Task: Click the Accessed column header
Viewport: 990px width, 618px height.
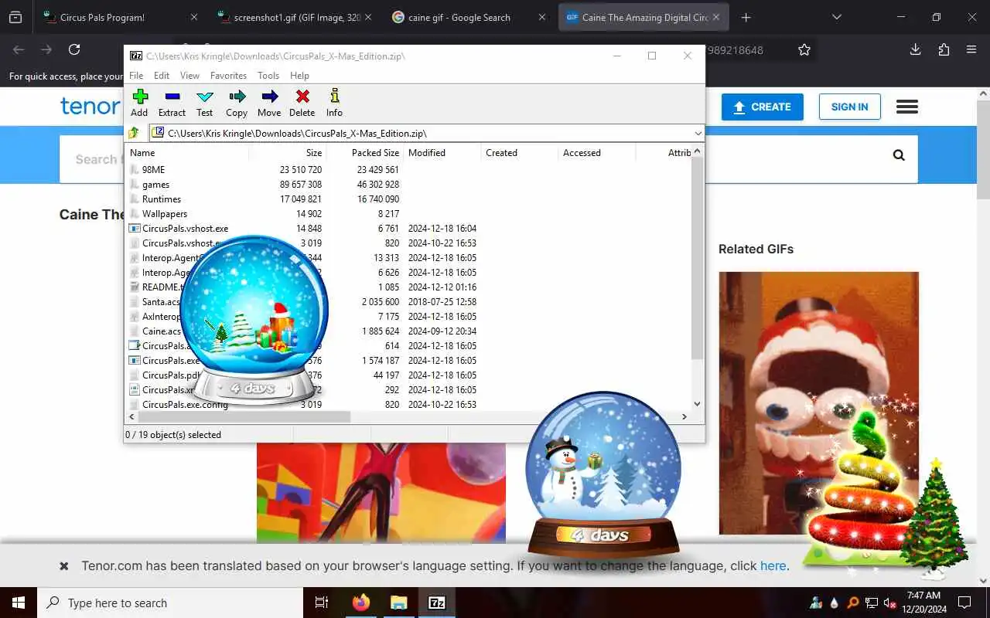Action: (596, 153)
